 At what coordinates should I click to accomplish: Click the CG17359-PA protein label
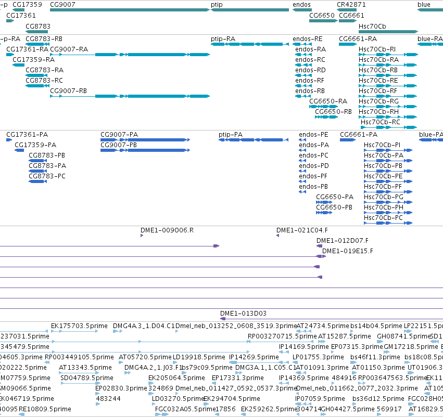tap(35, 145)
